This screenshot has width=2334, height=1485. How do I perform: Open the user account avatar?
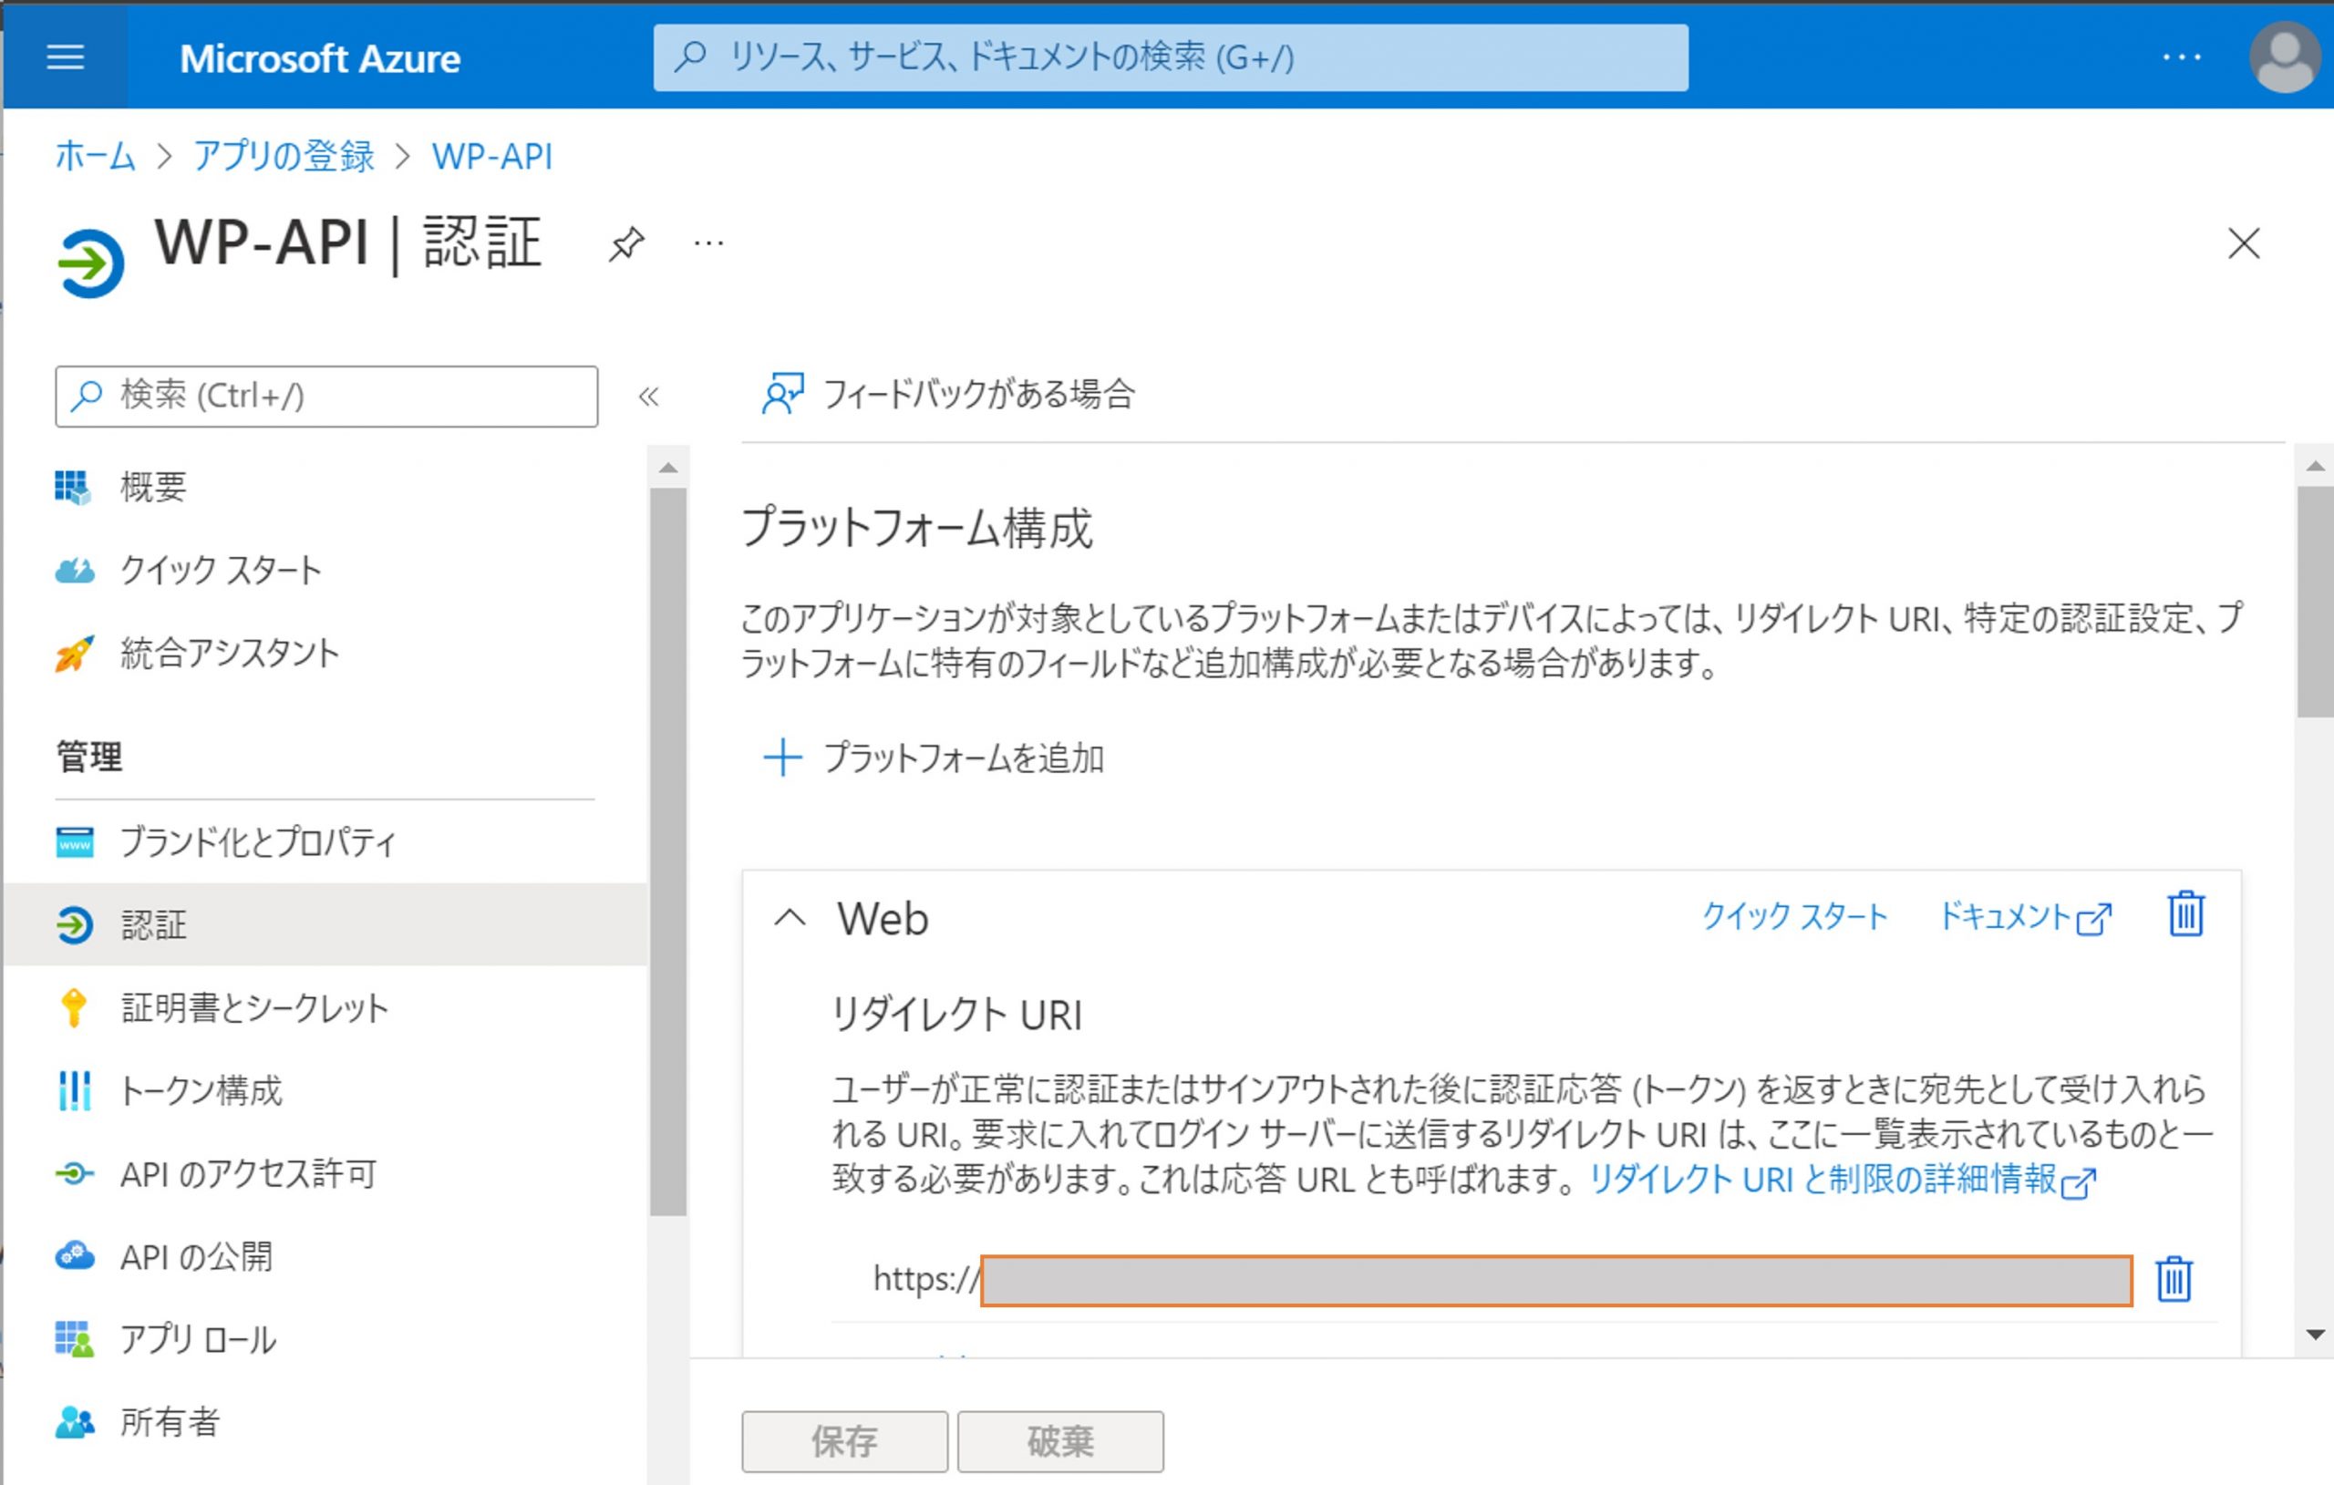point(2285,57)
